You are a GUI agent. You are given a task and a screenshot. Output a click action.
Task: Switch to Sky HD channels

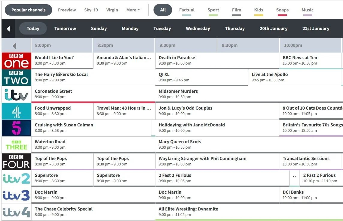pyautogui.click(x=91, y=10)
